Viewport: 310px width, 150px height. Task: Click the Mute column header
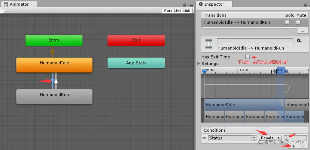[301, 15]
